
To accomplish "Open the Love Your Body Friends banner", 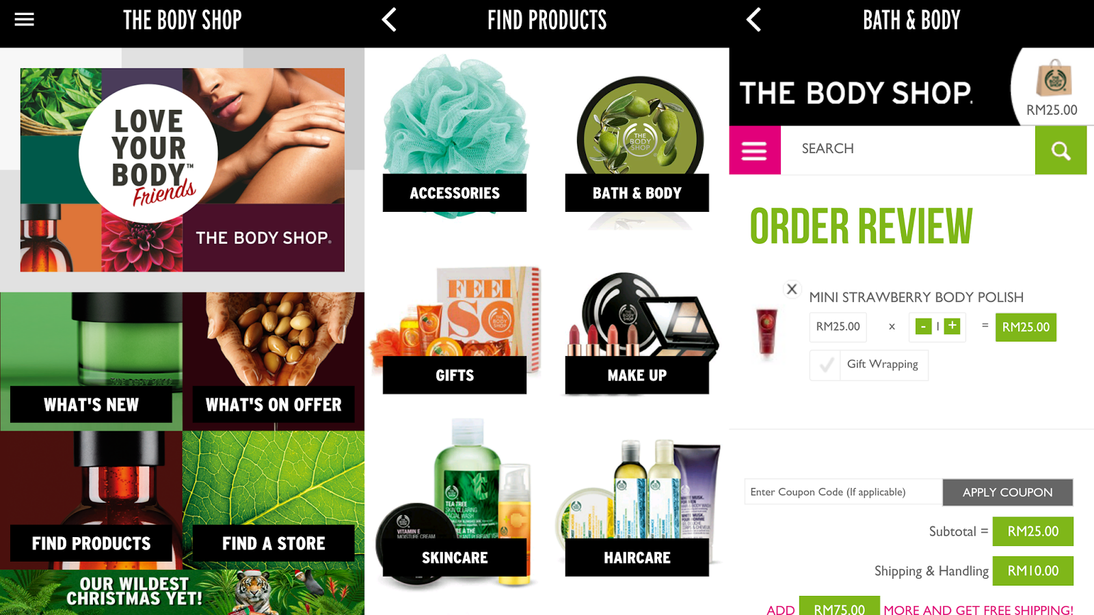I will point(183,169).
